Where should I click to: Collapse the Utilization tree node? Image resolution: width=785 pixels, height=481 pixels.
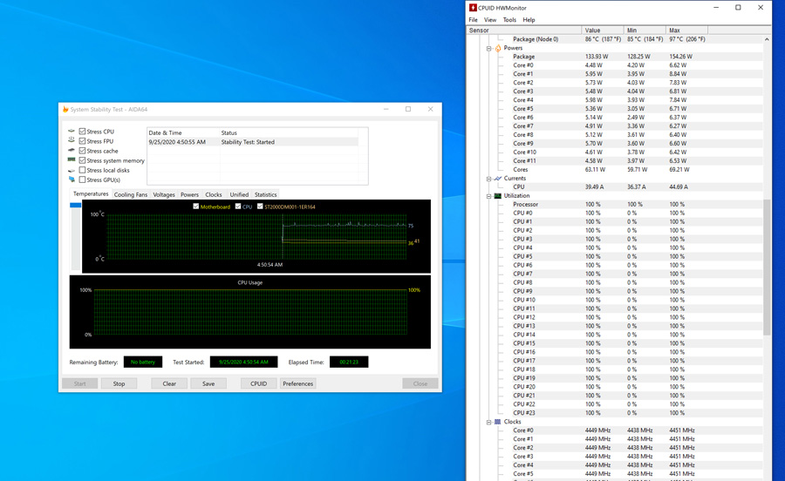tap(488, 196)
